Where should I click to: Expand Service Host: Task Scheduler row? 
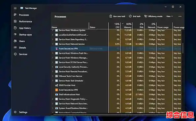pos(52,81)
